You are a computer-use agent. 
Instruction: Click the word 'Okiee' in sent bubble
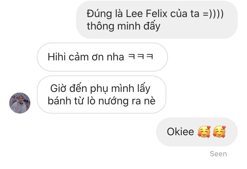(180, 132)
